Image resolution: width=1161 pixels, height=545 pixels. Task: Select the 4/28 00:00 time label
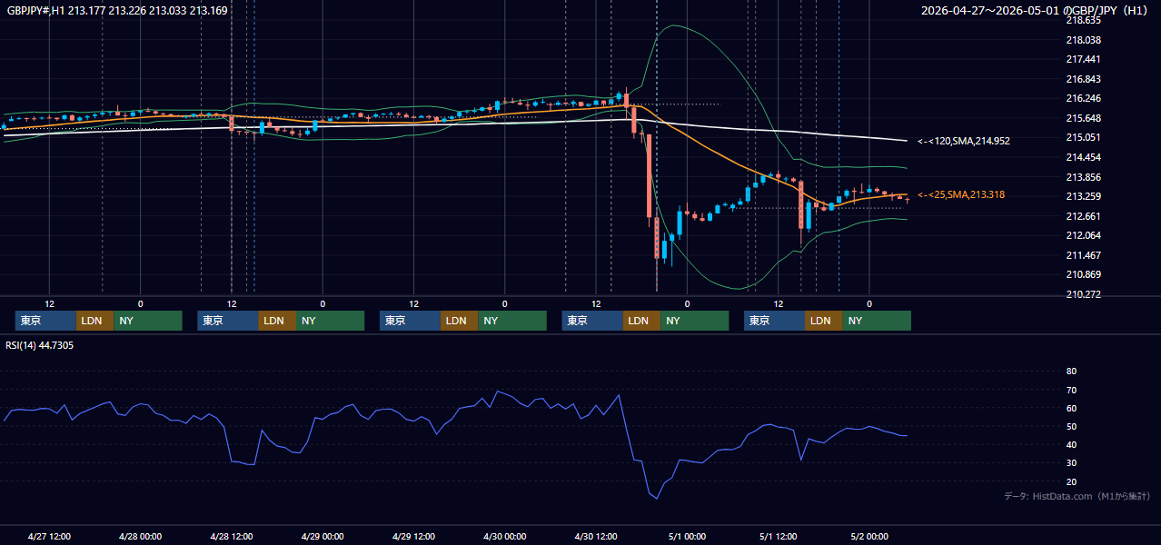(x=141, y=537)
